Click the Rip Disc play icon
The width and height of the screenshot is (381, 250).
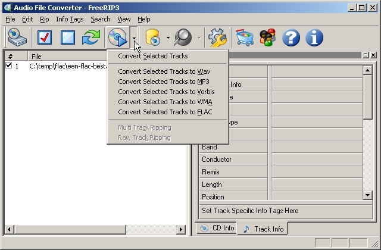[118, 37]
